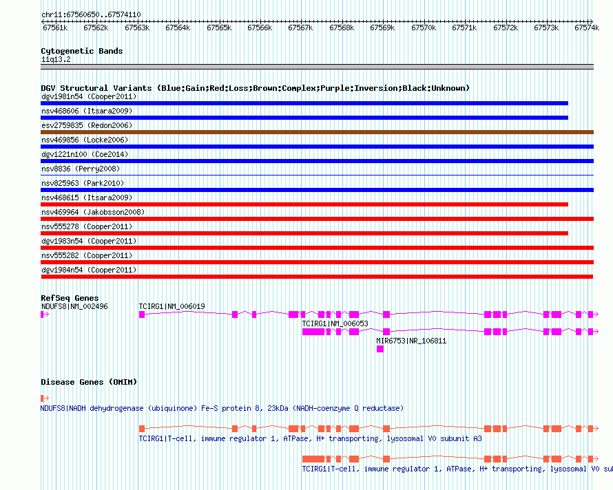The height and width of the screenshot is (490, 613).
Task: Click the blue bar under nsv468606
Action: (x=304, y=118)
